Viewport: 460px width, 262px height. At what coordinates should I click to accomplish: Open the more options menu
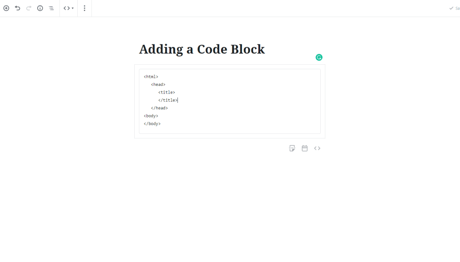tap(84, 8)
